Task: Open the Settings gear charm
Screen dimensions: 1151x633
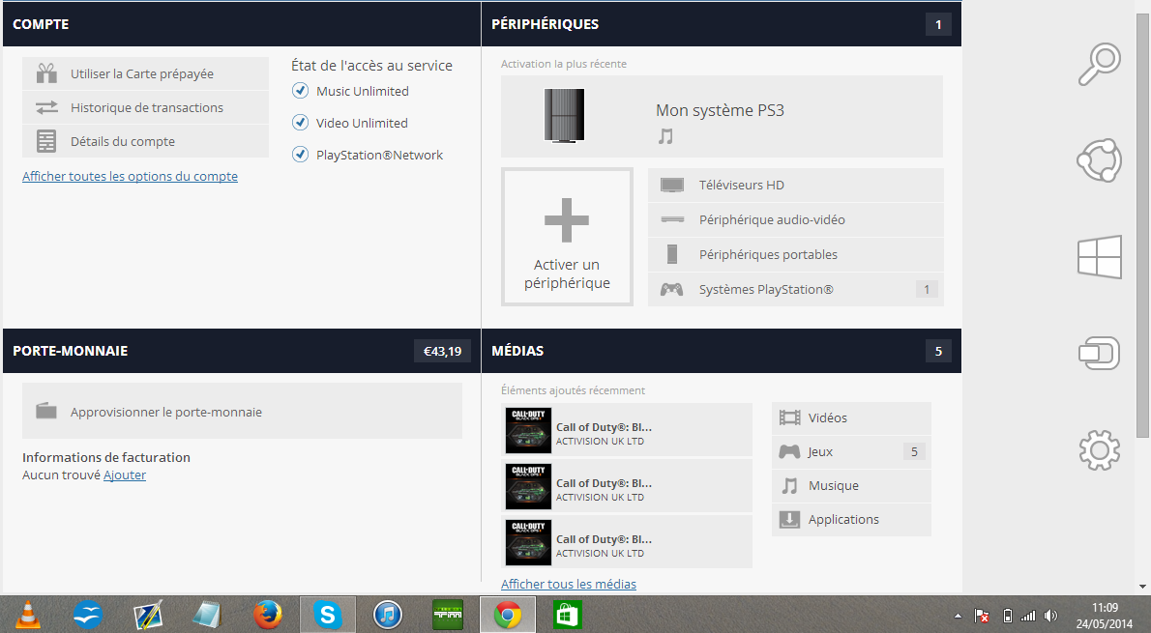Action: (x=1100, y=449)
